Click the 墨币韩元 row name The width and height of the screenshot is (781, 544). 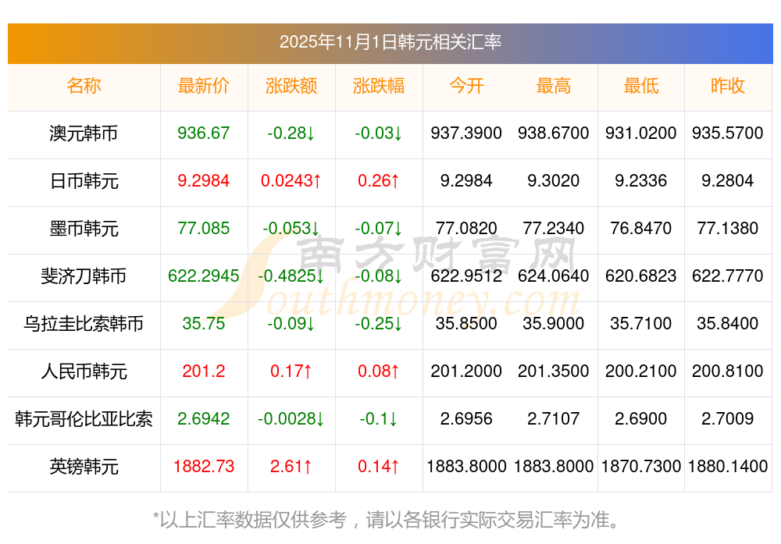[84, 229]
